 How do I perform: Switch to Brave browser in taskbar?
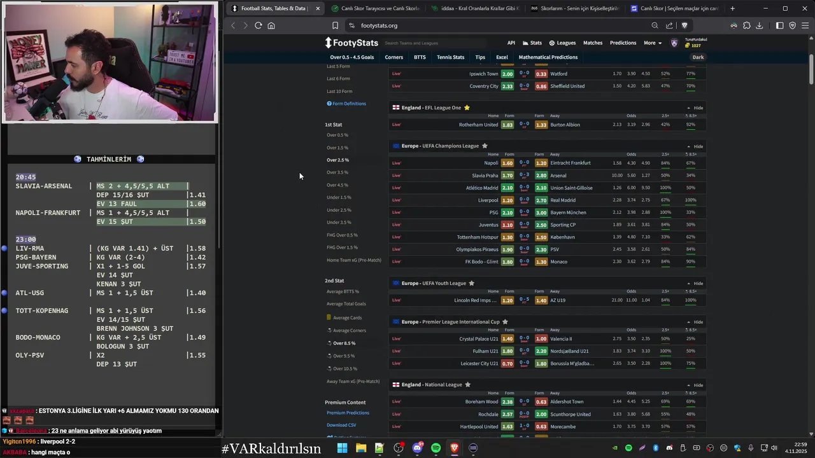click(455, 448)
